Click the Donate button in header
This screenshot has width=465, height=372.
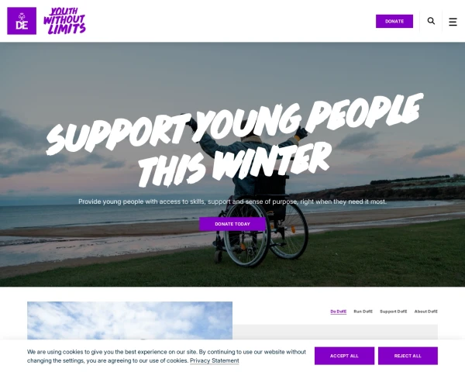[x=394, y=22]
